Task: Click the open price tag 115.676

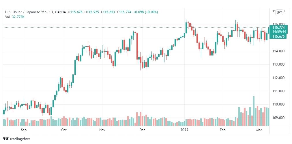Action: [278, 37]
